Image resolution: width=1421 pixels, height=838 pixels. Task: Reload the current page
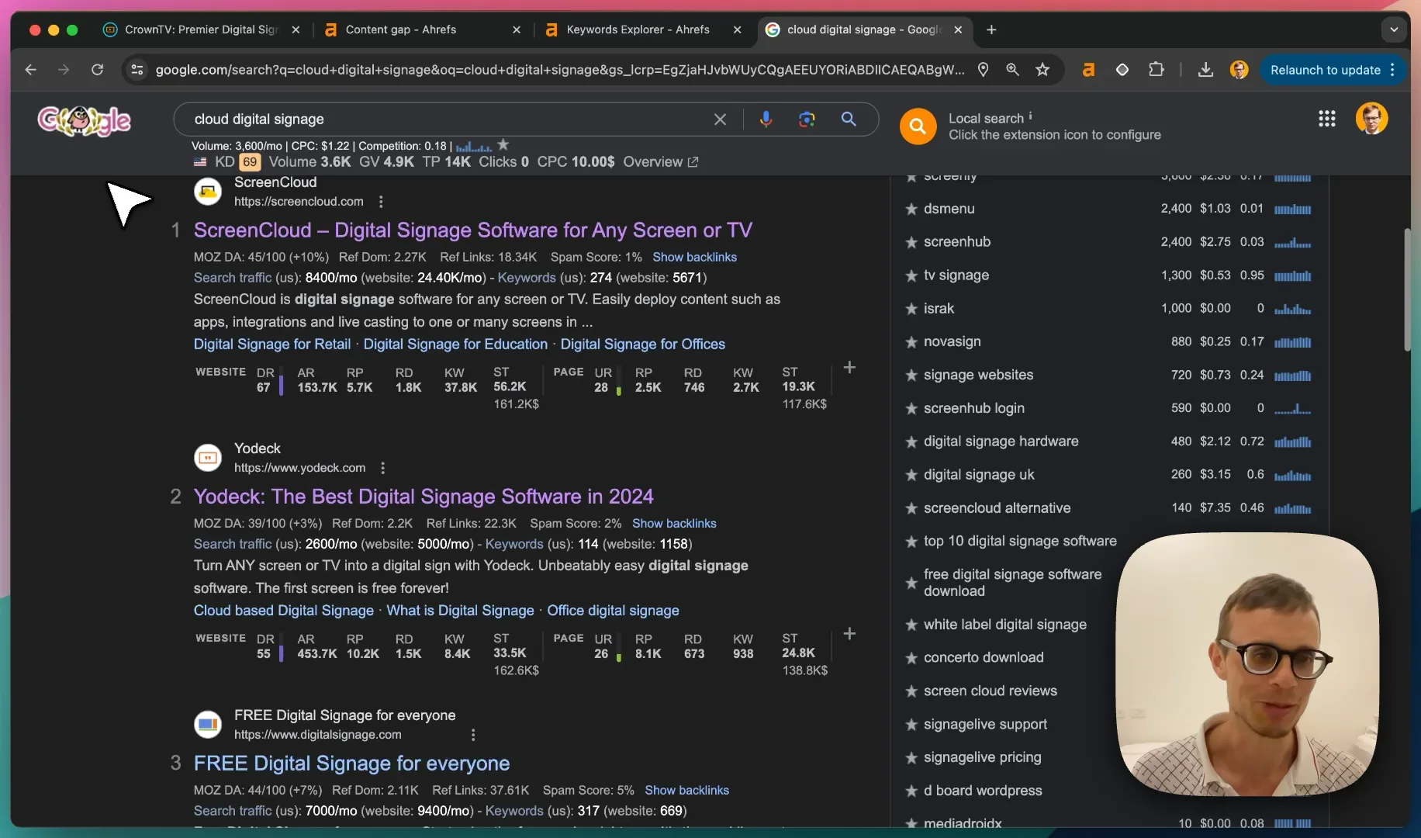[x=97, y=70]
